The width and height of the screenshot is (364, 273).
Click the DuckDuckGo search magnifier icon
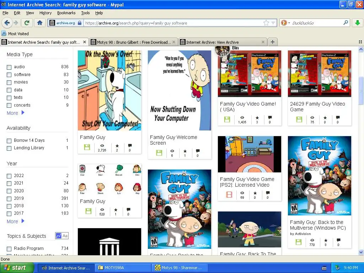(x=346, y=23)
